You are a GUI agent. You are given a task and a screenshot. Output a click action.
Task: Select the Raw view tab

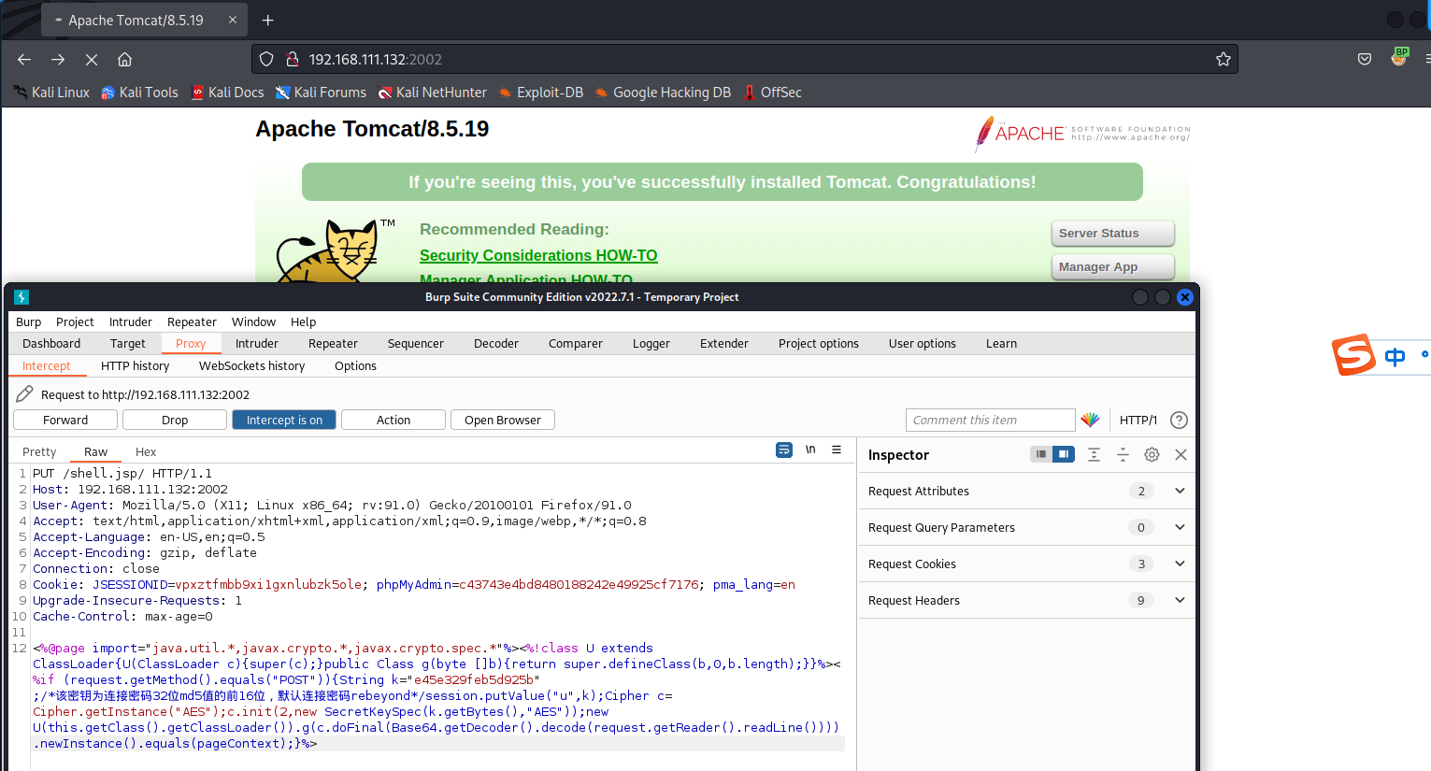tap(95, 451)
